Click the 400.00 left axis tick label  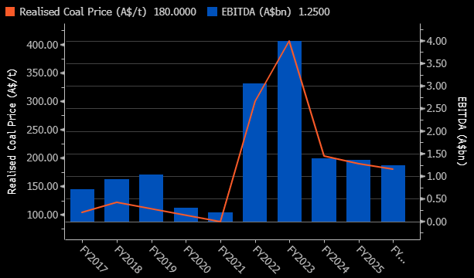tap(42, 45)
